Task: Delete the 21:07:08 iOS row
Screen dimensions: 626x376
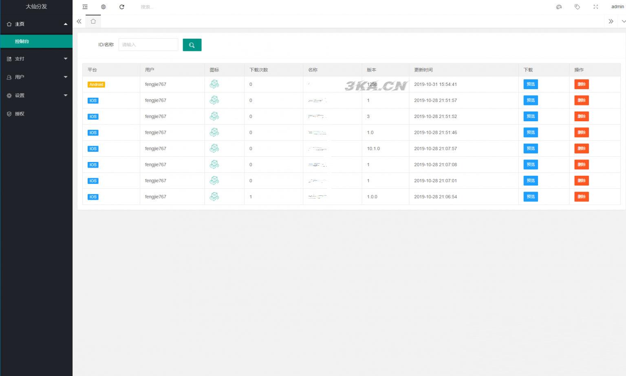Action: [582, 164]
